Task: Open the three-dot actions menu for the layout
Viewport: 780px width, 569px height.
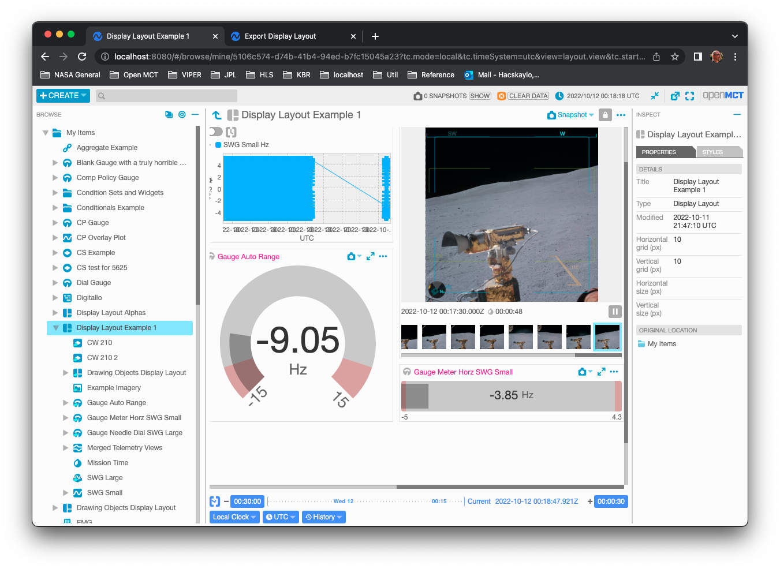Action: coord(621,115)
